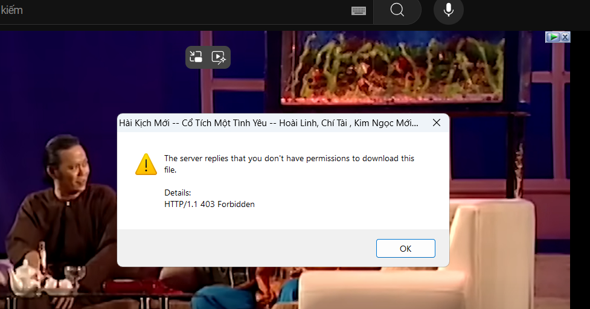This screenshot has width=590, height=309.
Task: Activate voice search microphone
Action: (x=449, y=10)
